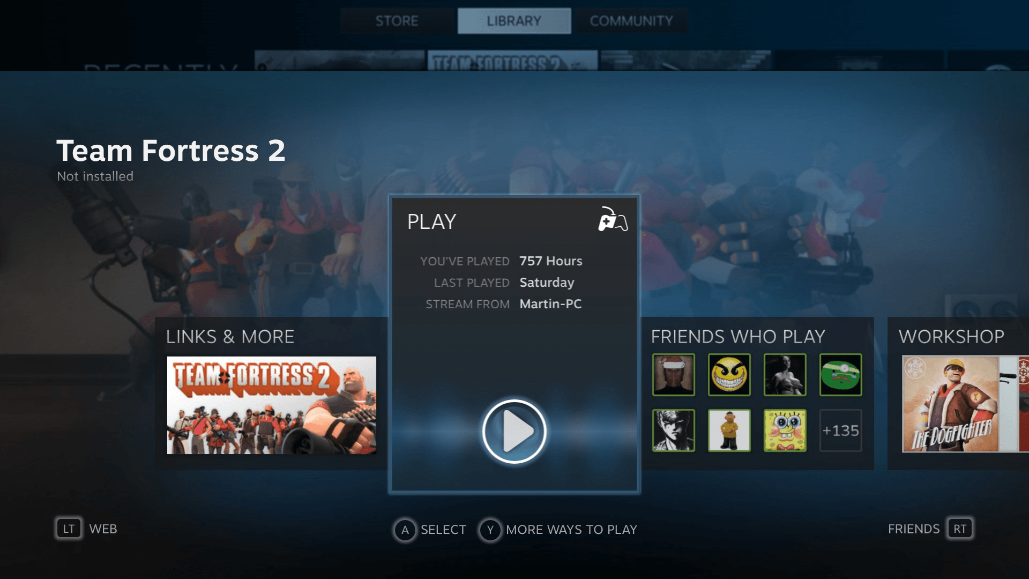The image size is (1029, 579).
Task: Open the COMMUNITY section
Action: (631, 20)
